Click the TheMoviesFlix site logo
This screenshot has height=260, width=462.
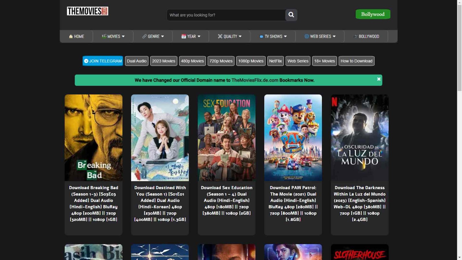click(x=87, y=11)
